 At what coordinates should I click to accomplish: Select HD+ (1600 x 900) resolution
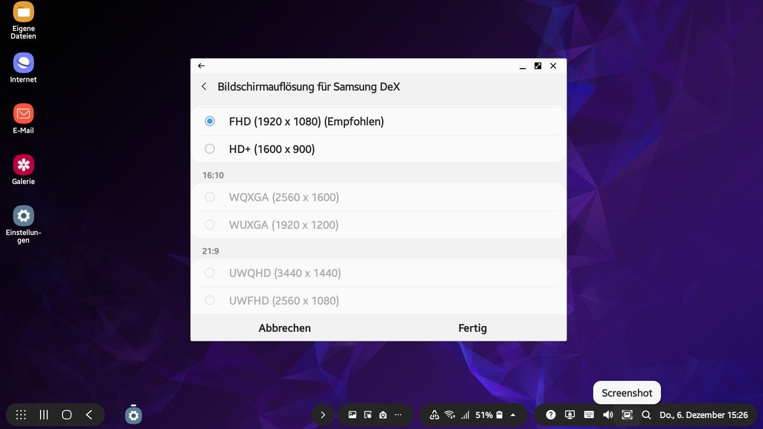pos(379,149)
